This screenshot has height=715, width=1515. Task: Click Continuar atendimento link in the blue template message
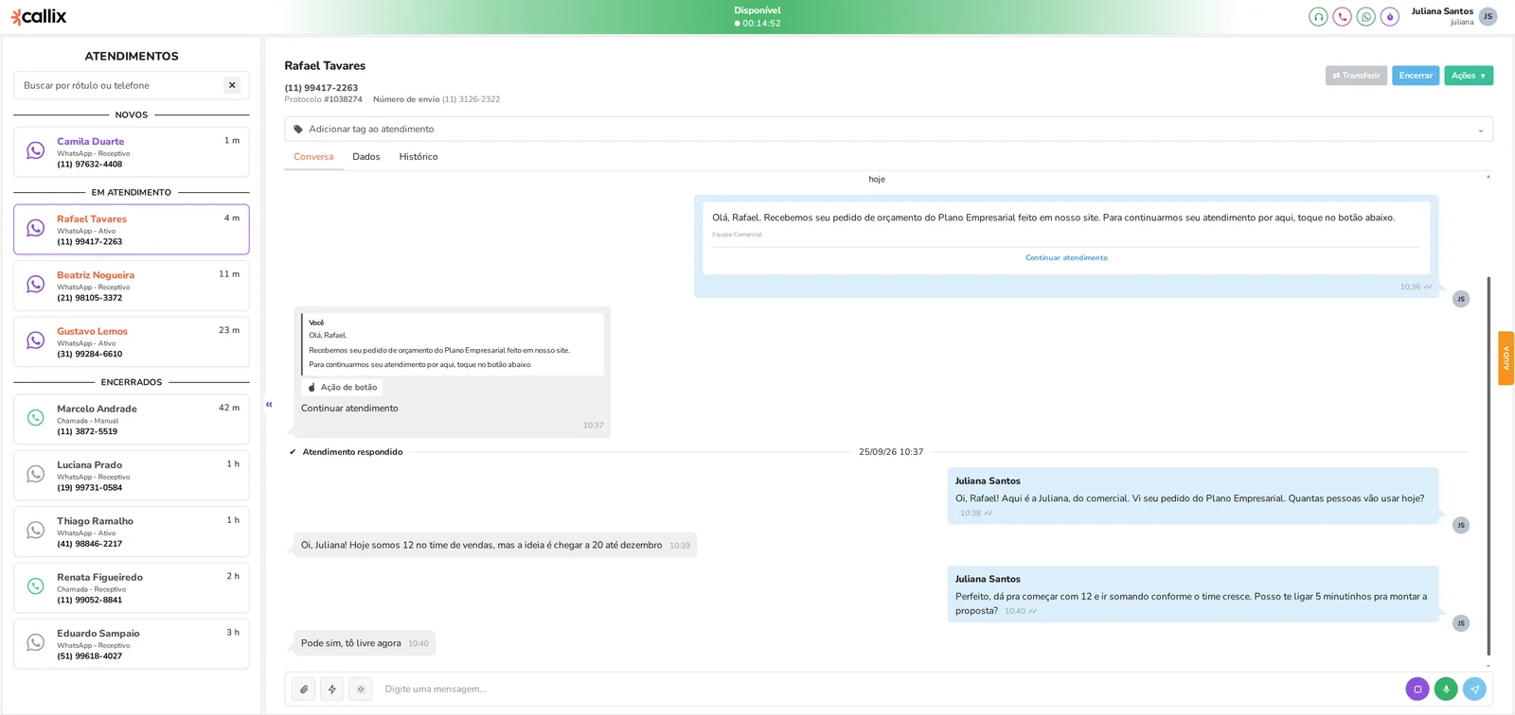(x=1066, y=258)
